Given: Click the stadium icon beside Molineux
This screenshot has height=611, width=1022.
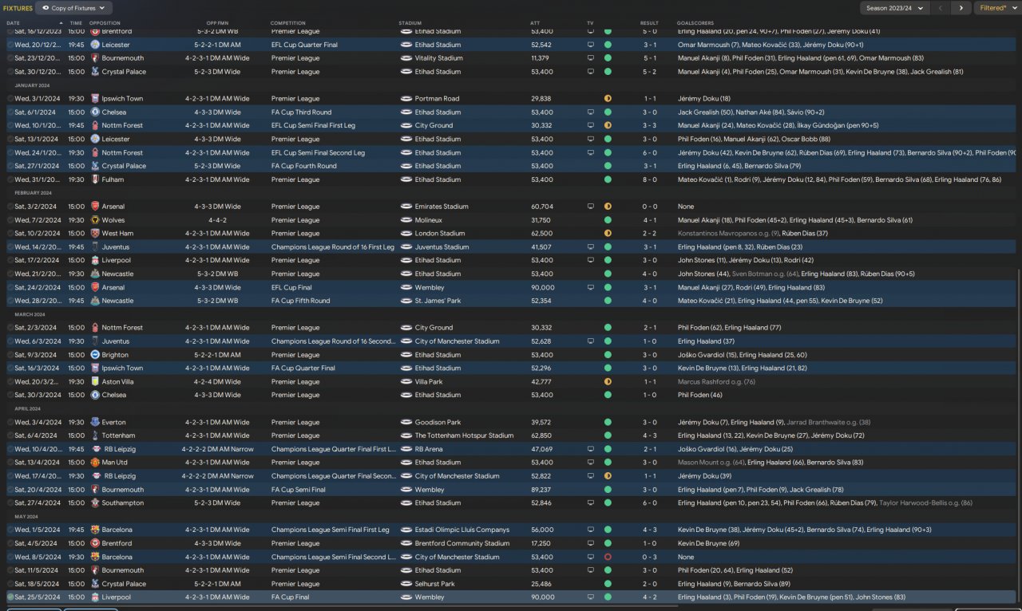Looking at the screenshot, I should [406, 220].
